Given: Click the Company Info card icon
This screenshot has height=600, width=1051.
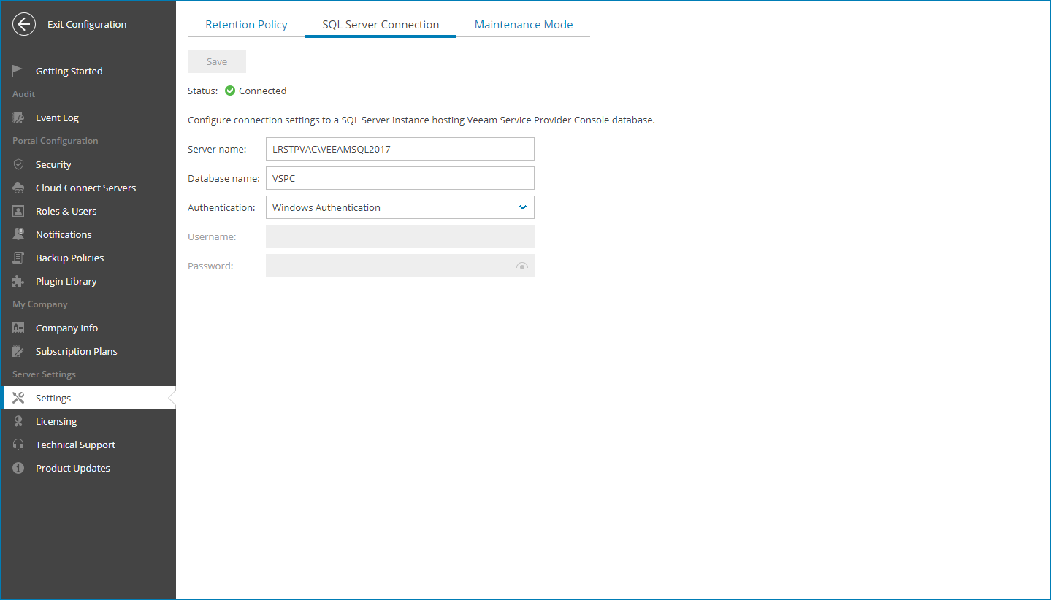Looking at the screenshot, I should click(18, 328).
